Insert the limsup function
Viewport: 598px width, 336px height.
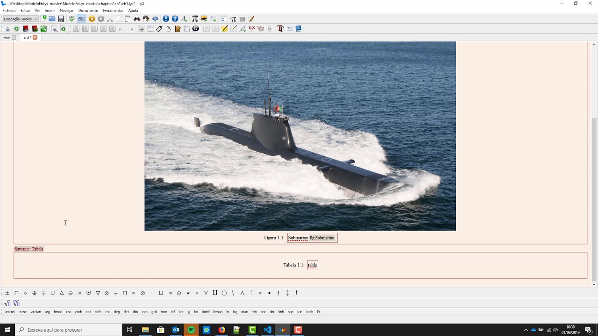coord(218,312)
